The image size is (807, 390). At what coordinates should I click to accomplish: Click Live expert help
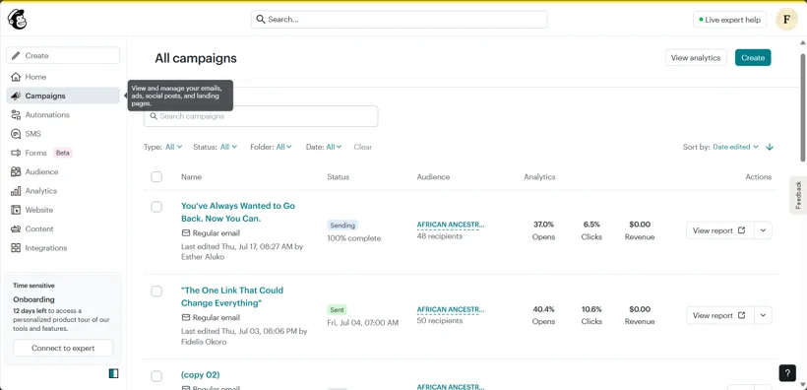730,20
